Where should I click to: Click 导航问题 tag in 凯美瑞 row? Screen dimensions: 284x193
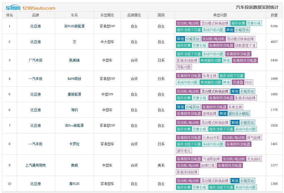coord(184,67)
